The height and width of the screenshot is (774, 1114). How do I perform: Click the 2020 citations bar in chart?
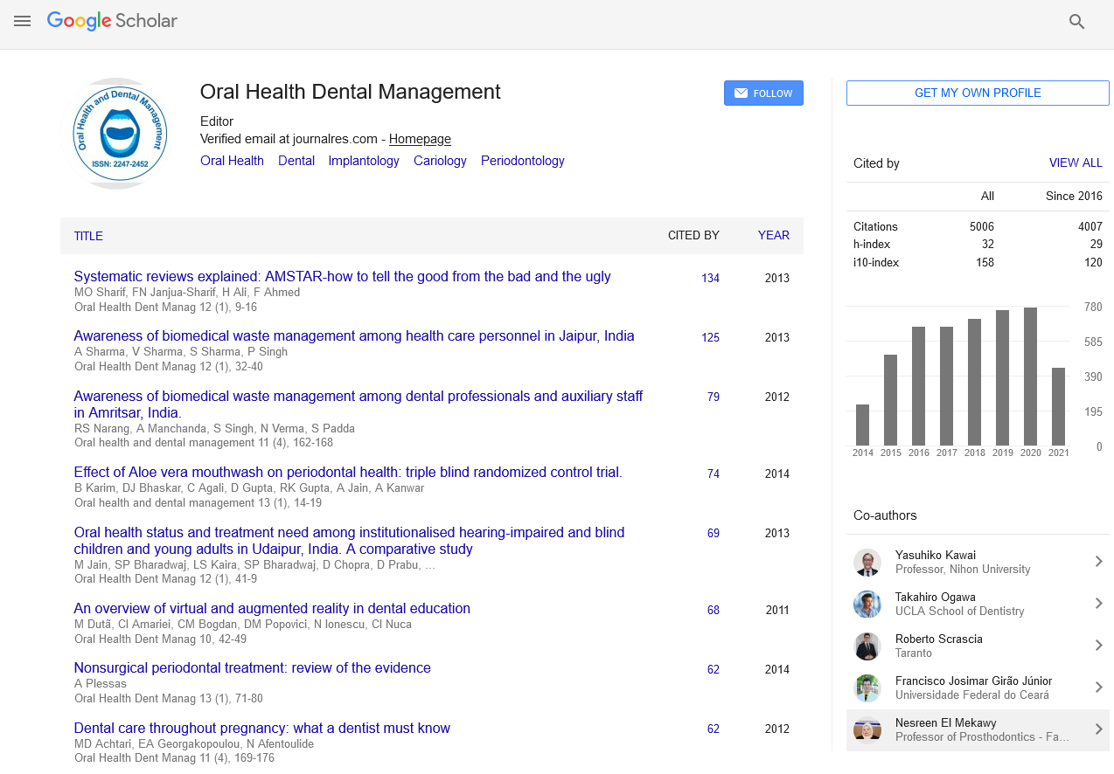pos(1030,377)
